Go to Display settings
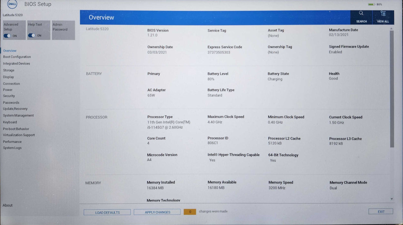This screenshot has width=403, height=225. click(8, 77)
